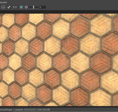Click the exposure value field showing 0

[x=42, y=7]
